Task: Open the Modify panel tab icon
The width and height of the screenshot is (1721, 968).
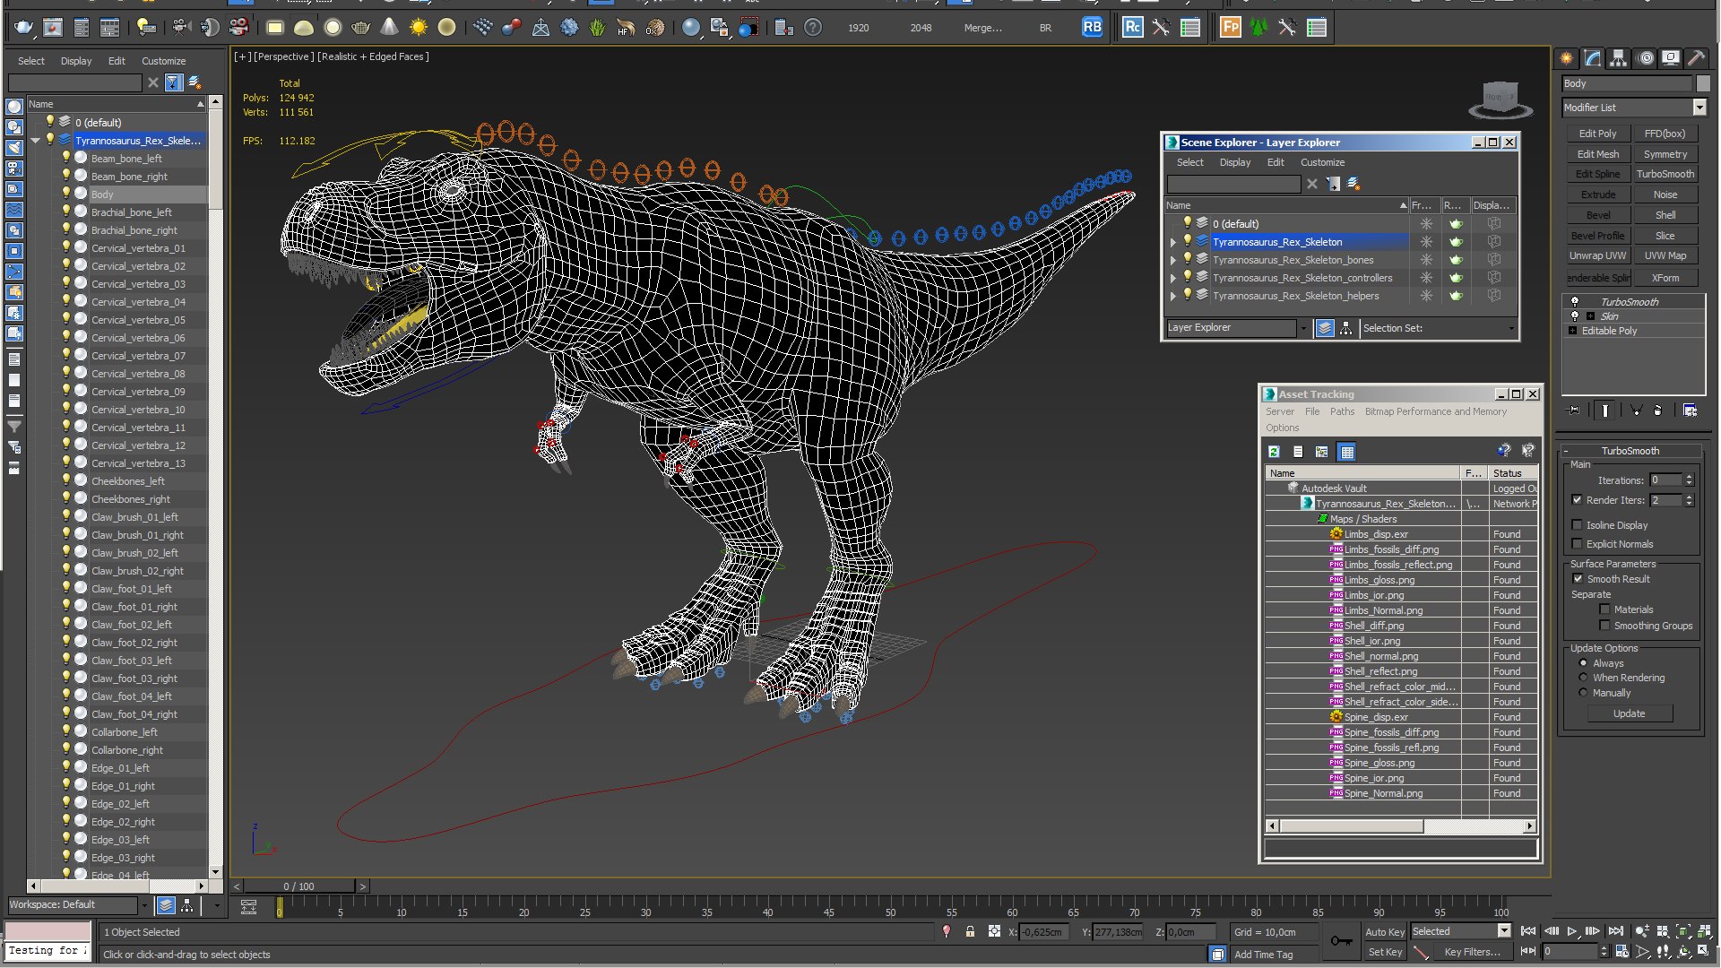Action: pos(1592,58)
